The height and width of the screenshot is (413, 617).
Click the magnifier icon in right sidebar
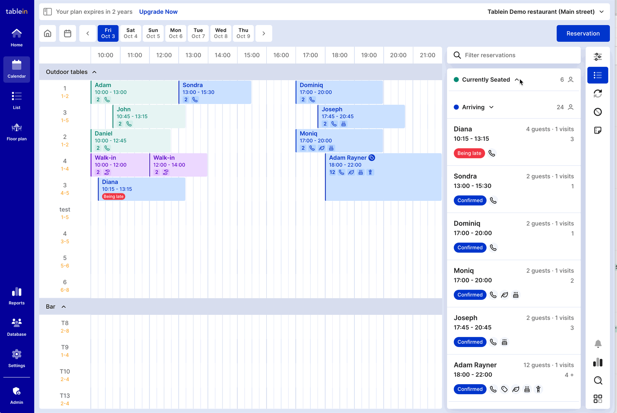tap(598, 380)
